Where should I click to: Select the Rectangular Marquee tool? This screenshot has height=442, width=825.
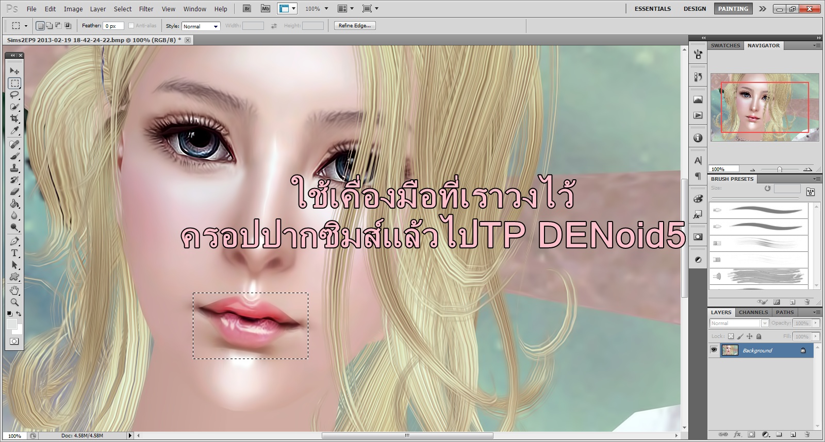point(14,83)
